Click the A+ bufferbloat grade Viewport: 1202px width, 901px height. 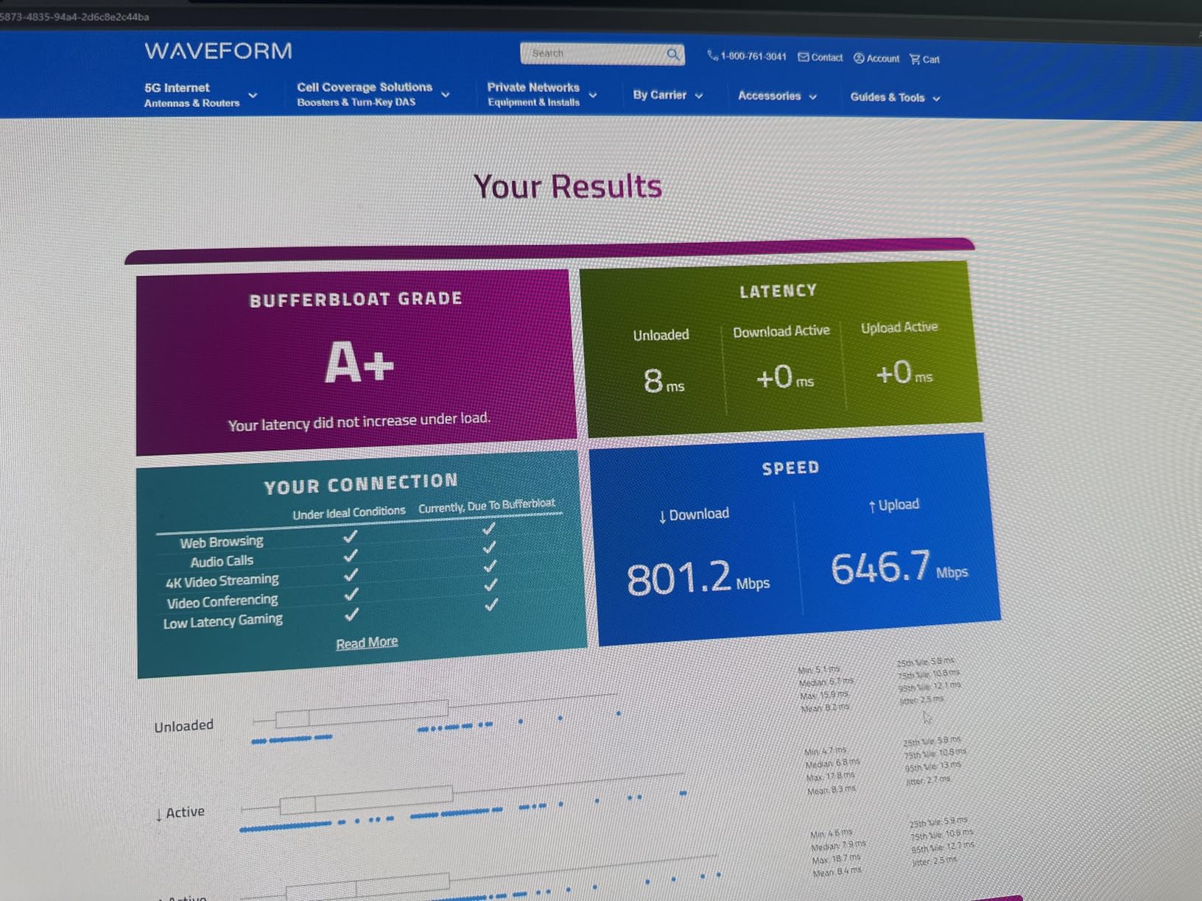[x=359, y=362]
